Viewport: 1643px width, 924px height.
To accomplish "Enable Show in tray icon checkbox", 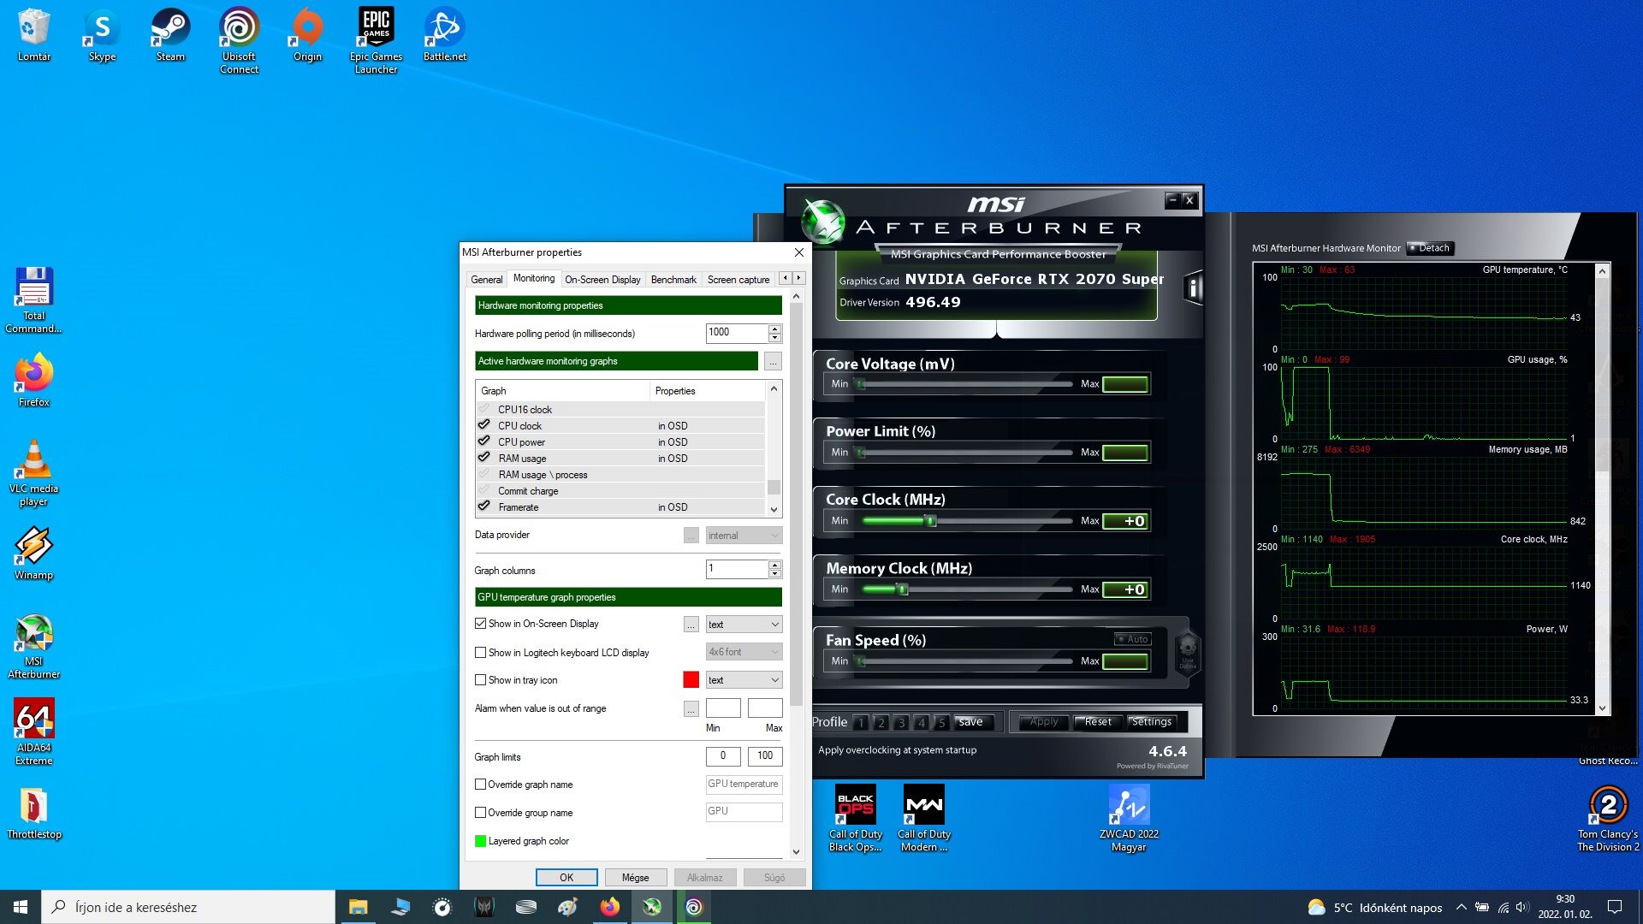I will coord(481,680).
